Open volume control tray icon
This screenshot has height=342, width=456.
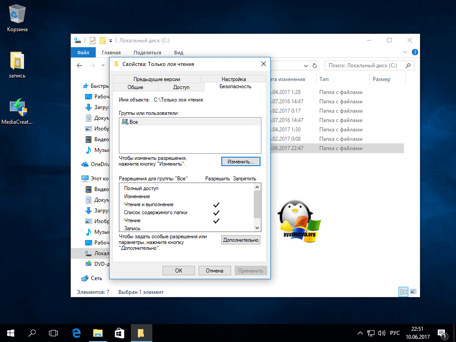381,333
